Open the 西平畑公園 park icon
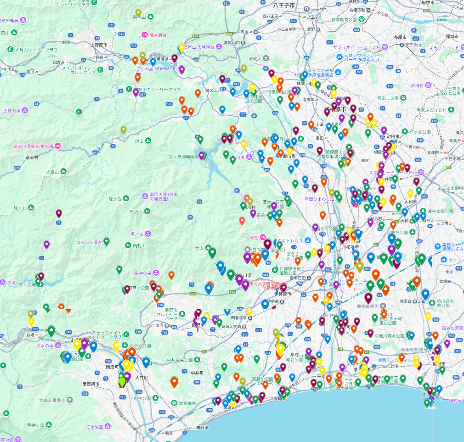Viewport: 464px width, 442px height. pos(124,346)
